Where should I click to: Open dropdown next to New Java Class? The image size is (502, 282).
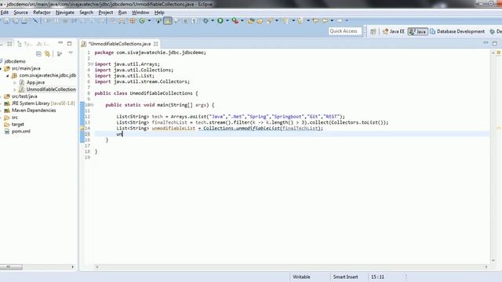[x=149, y=21]
